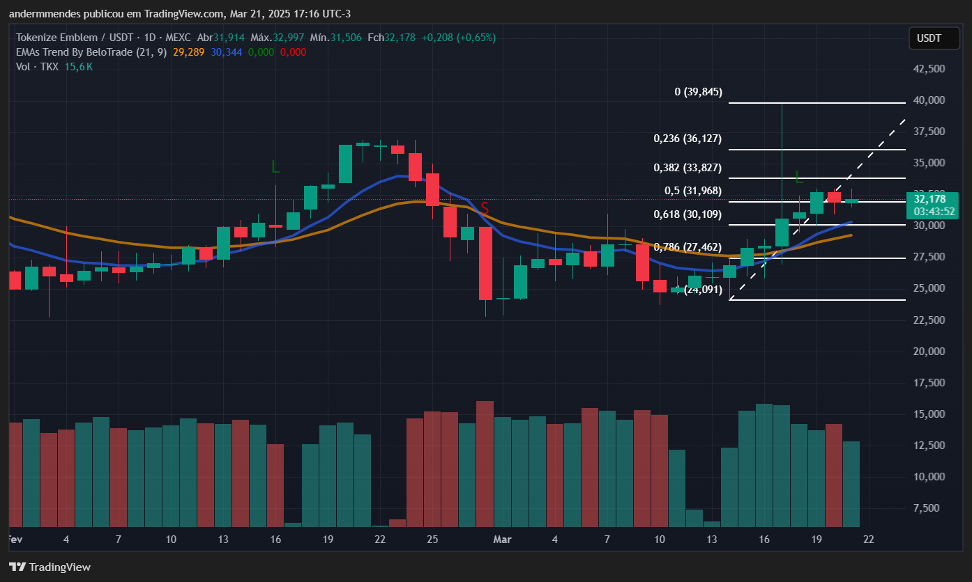
Task: Select the EMAs Trend By BeloTrade legend
Action: click(x=91, y=52)
